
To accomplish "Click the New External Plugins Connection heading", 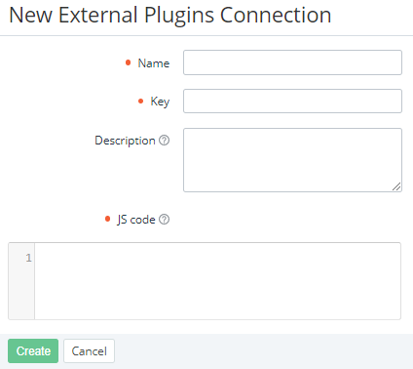I will (170, 16).
